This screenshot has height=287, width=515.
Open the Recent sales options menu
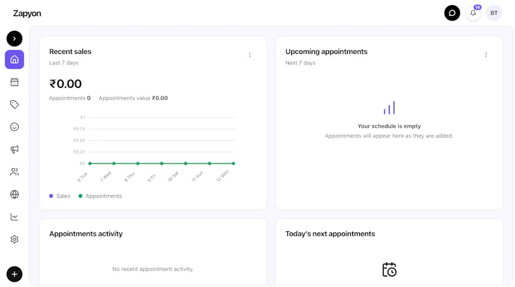pos(250,55)
